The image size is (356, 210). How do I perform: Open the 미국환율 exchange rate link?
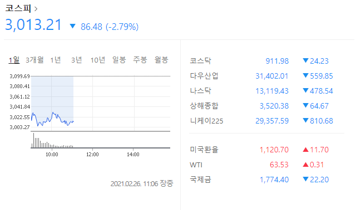click(204, 150)
